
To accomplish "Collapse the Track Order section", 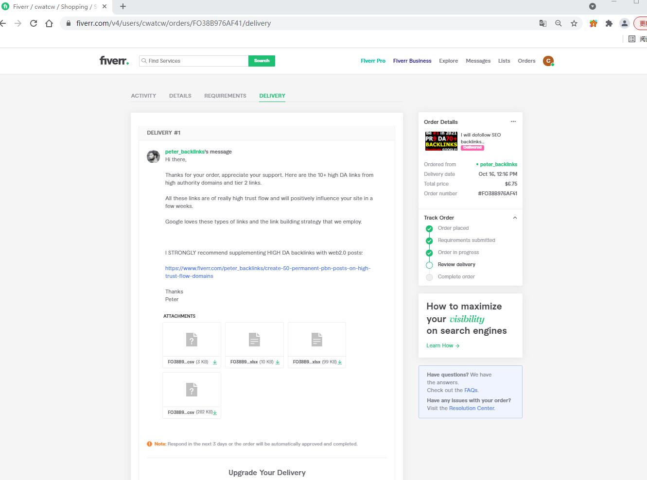I will coord(515,218).
